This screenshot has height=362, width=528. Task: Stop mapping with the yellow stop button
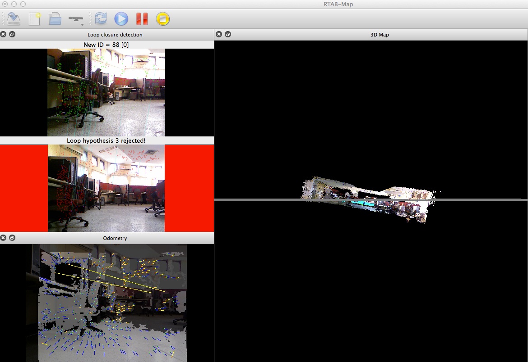pos(162,18)
